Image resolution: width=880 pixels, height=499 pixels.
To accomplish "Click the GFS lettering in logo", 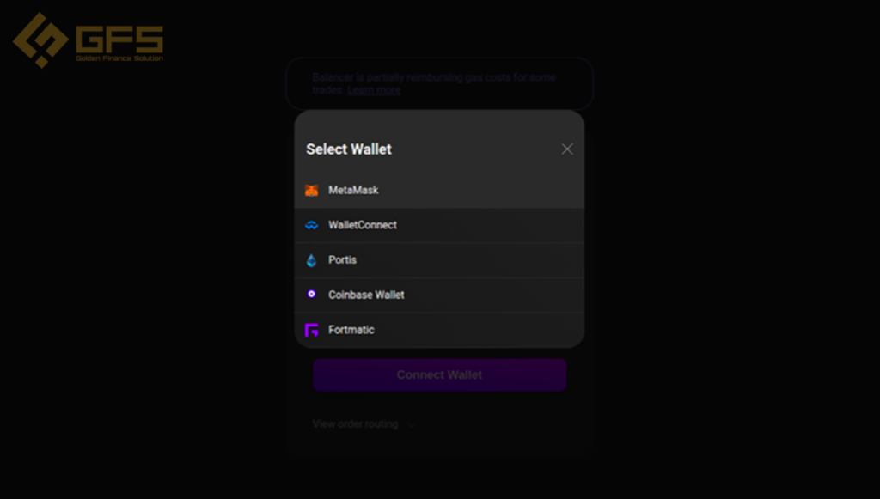I will pyautogui.click(x=119, y=39).
